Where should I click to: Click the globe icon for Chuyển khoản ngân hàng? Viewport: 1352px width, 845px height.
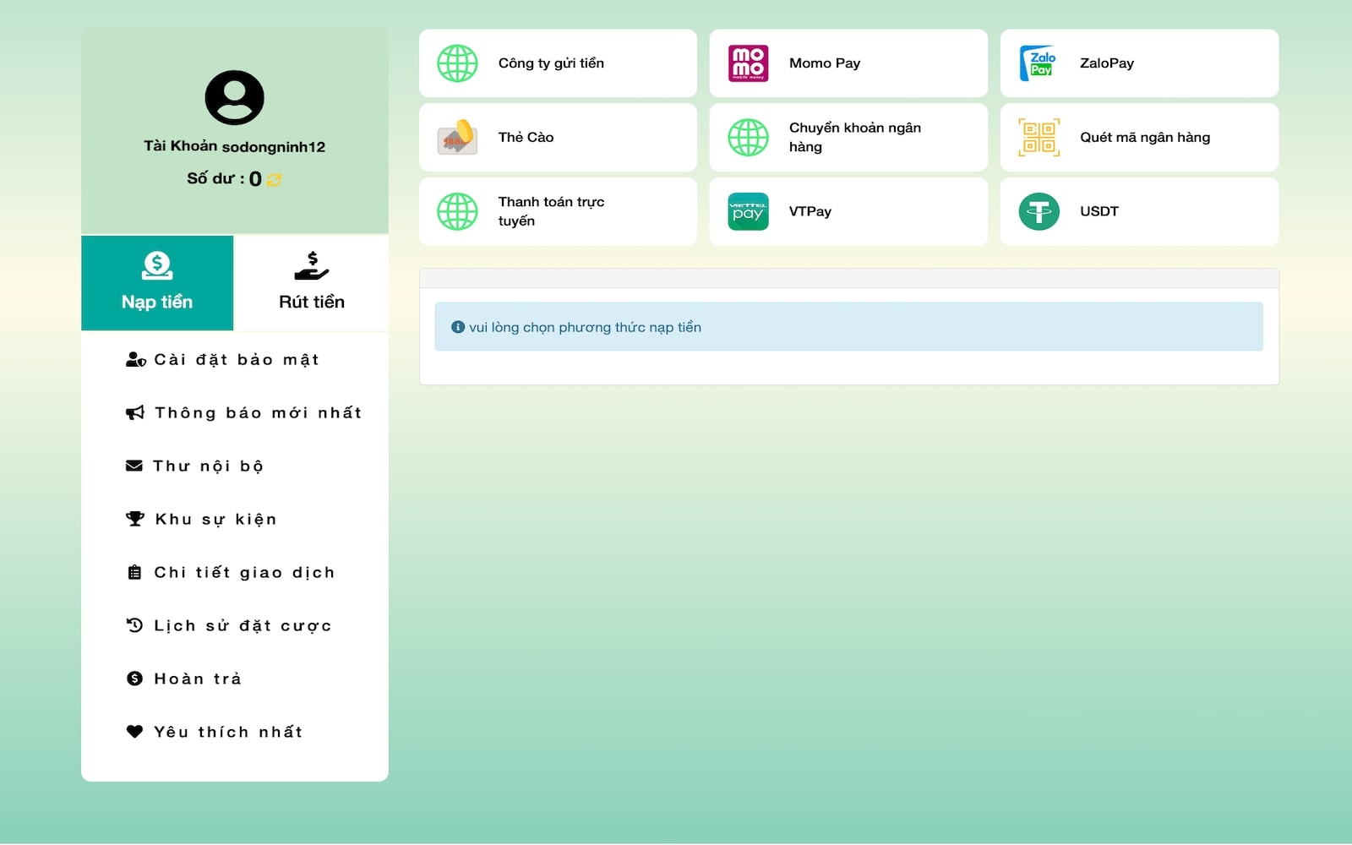point(748,137)
